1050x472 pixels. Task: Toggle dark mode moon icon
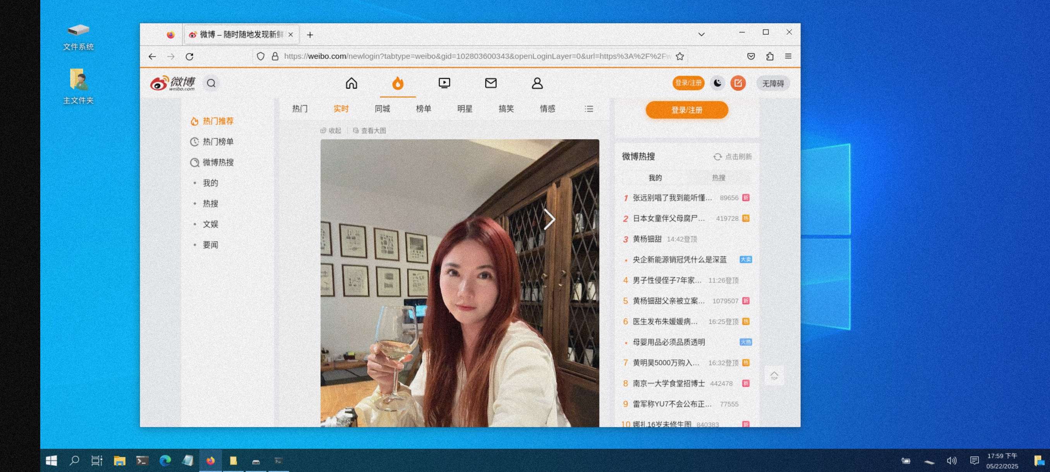(717, 83)
